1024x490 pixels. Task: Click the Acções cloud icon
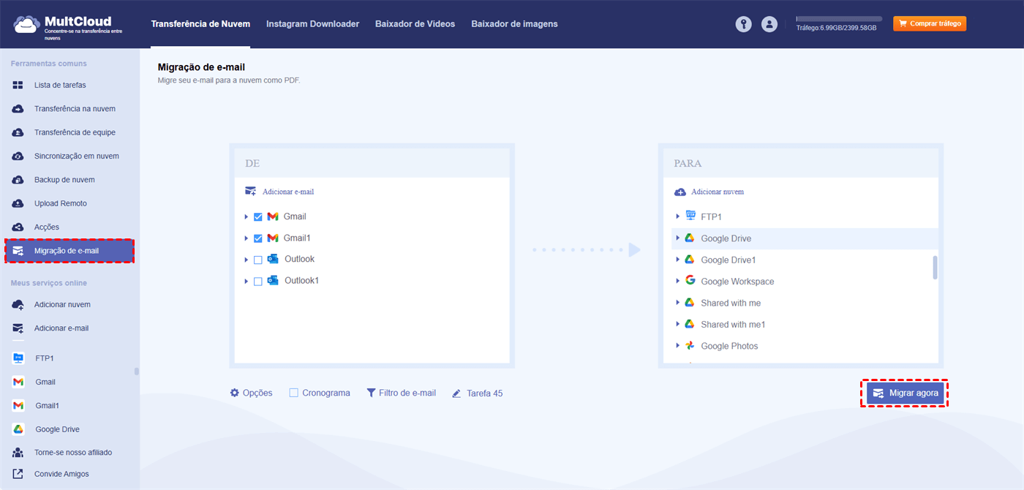[18, 227]
